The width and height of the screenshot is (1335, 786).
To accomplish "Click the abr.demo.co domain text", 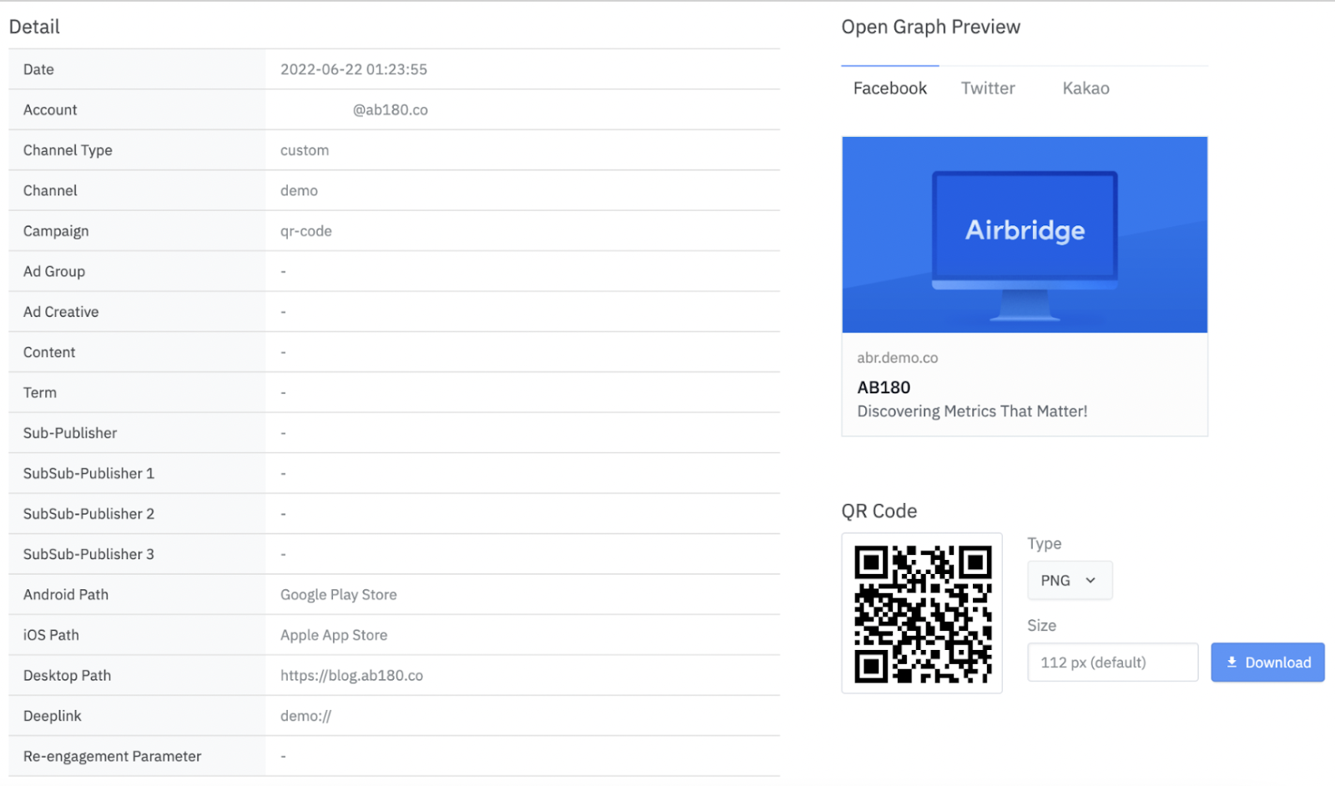I will coord(897,357).
